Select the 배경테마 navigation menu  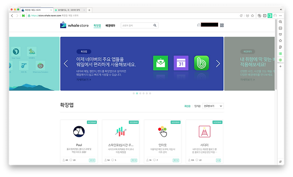click(110, 26)
